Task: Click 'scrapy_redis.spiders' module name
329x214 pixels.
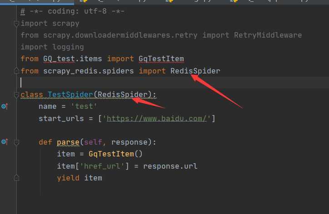Action: (88, 71)
